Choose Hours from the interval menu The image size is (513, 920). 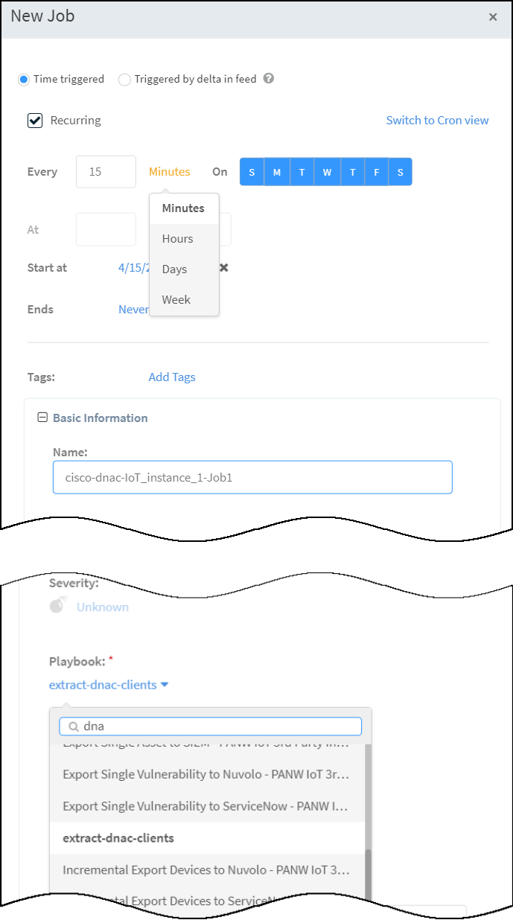[x=177, y=239]
